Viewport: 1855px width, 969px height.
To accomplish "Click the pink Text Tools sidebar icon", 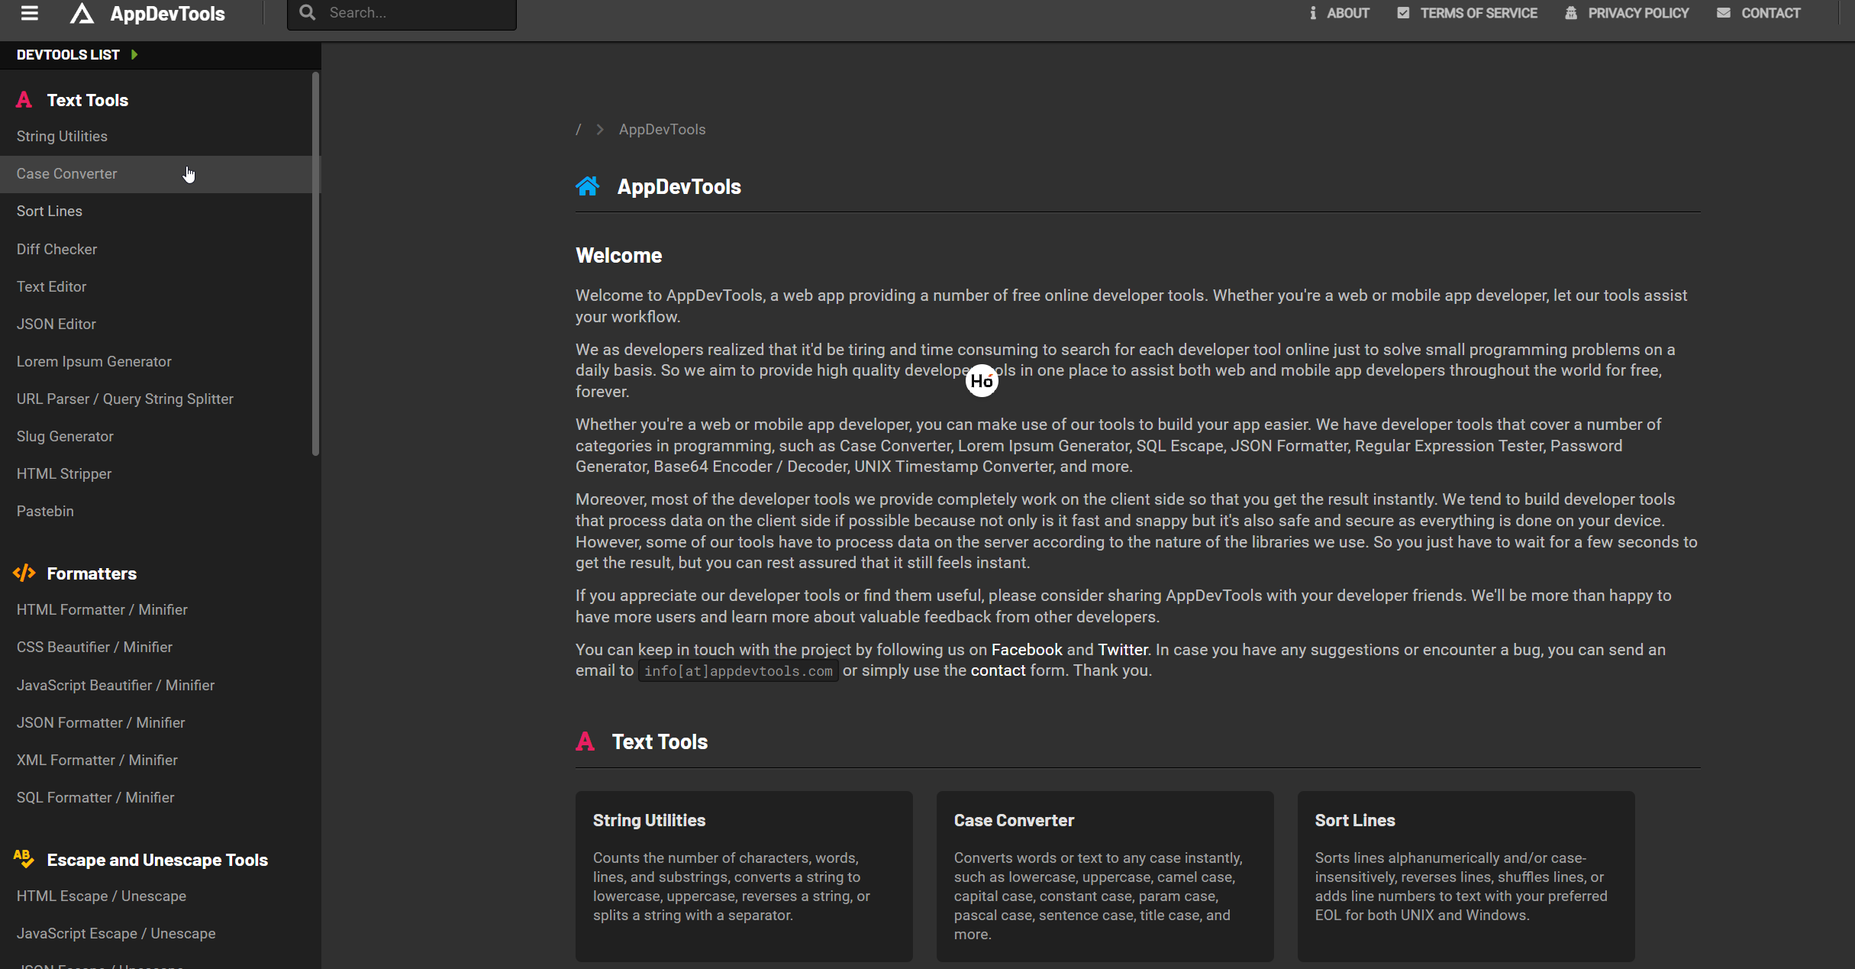I will [24, 100].
